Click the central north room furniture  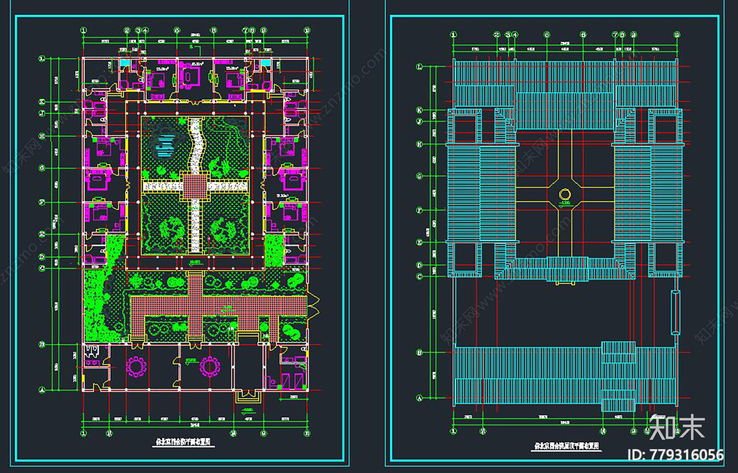click(x=190, y=76)
